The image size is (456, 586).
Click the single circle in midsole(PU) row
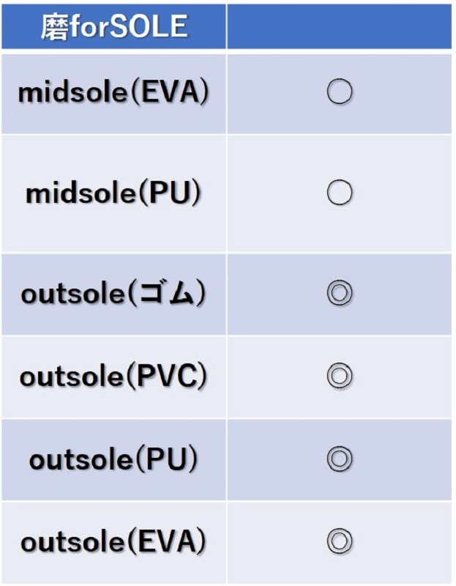(x=340, y=193)
